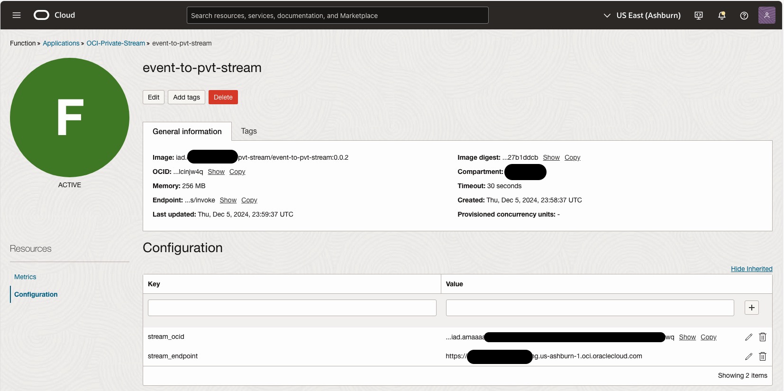This screenshot has height=391, width=784.
Task: Select Configuration in the Resources list
Action: (x=36, y=294)
